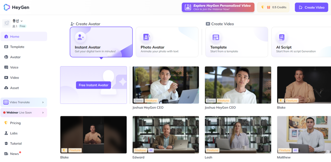
Task: Click the Photo Avatar card icon
Action: tap(146, 37)
